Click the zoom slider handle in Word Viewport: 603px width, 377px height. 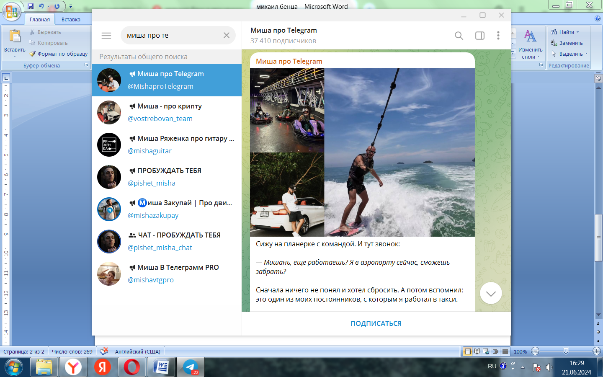click(x=566, y=351)
